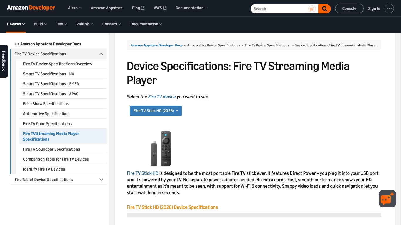This screenshot has height=225, width=401.
Task: Click the Amazon Developer logo
Action: tap(31, 8)
